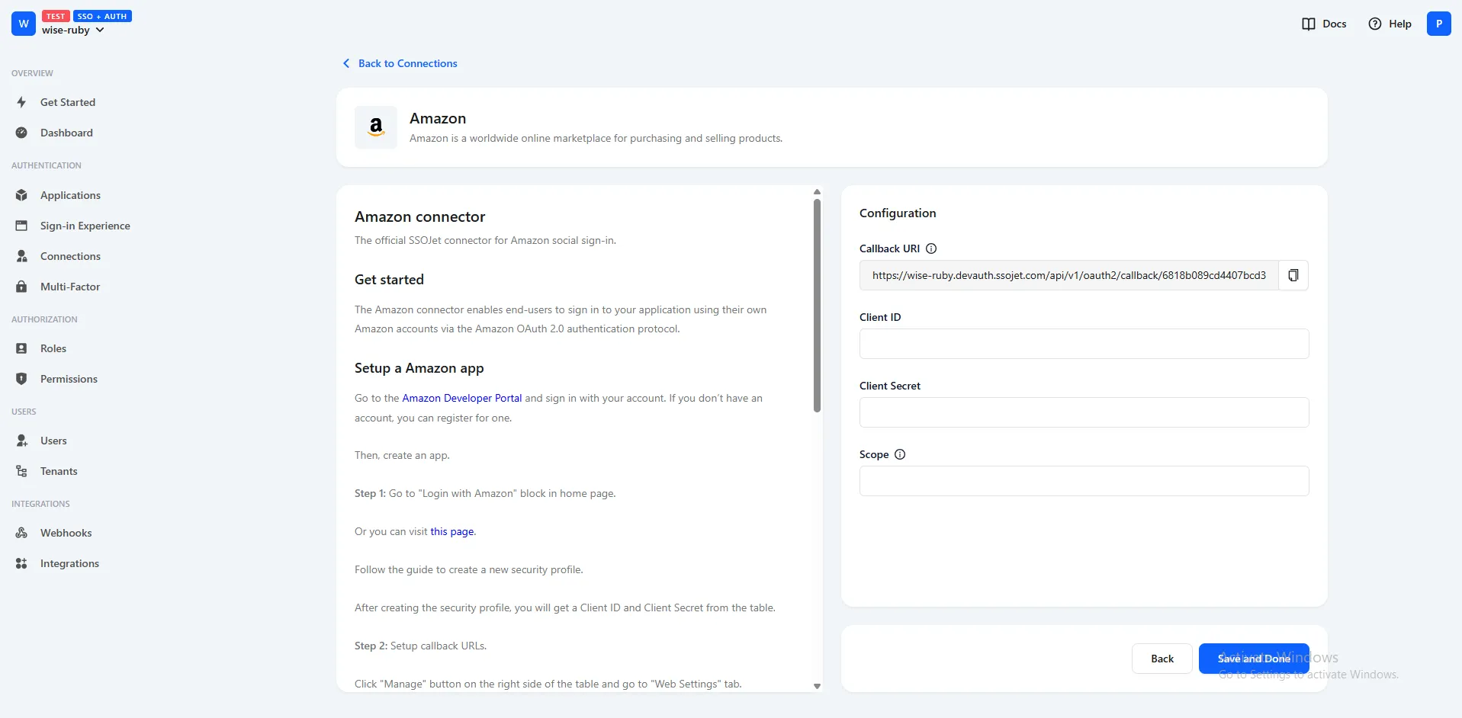Click the Callback URI info icon
Viewport: 1462px width, 718px height.
(x=930, y=248)
